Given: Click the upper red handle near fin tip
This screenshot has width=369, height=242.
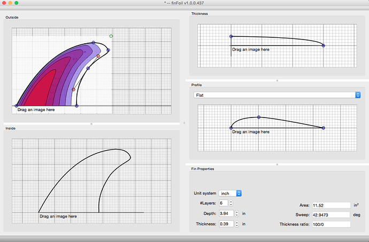Looking at the screenshot, I should [x=98, y=56].
